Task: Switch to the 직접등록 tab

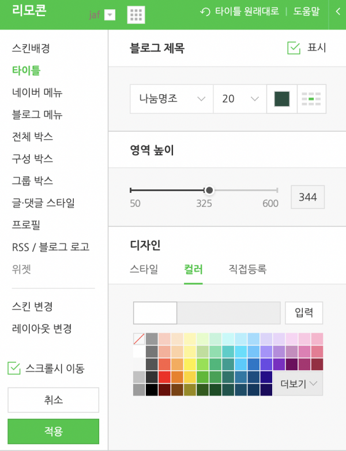Action: (x=247, y=269)
